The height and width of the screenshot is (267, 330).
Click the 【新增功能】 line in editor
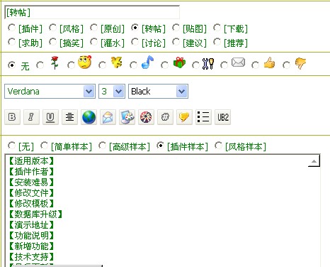coord(31,246)
